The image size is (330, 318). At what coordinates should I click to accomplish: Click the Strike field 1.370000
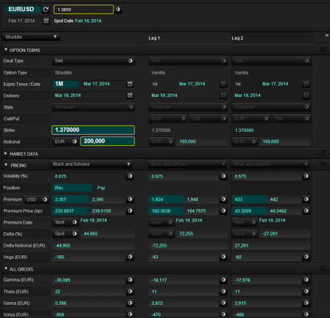pos(93,130)
